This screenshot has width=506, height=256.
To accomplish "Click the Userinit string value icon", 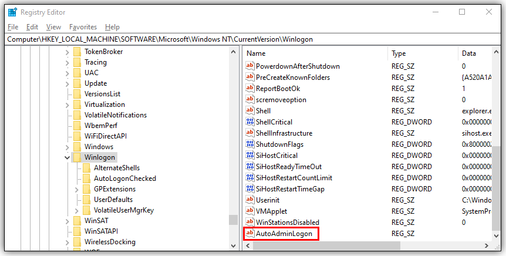I will 250,200.
